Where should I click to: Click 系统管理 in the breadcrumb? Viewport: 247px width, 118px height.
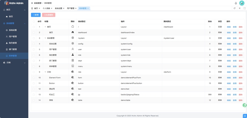(38, 3)
